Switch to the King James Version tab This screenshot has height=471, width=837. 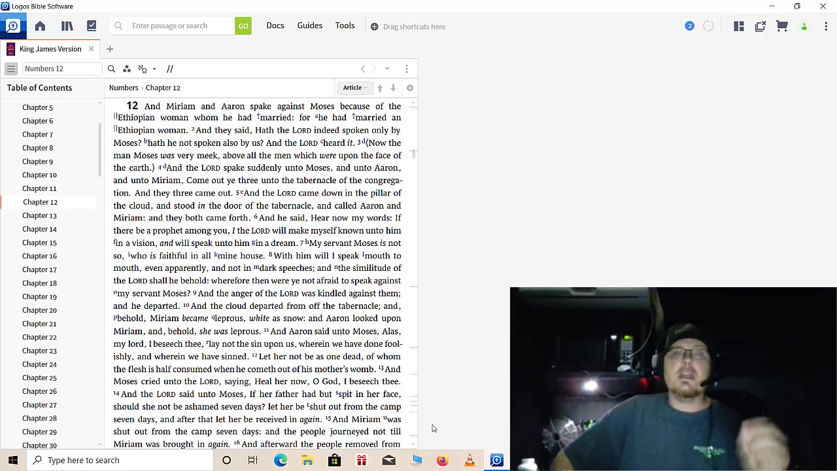[x=50, y=49]
